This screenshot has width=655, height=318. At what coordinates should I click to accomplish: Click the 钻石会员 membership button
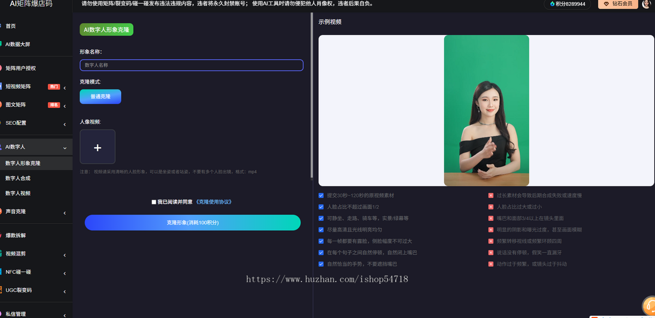[x=618, y=4]
